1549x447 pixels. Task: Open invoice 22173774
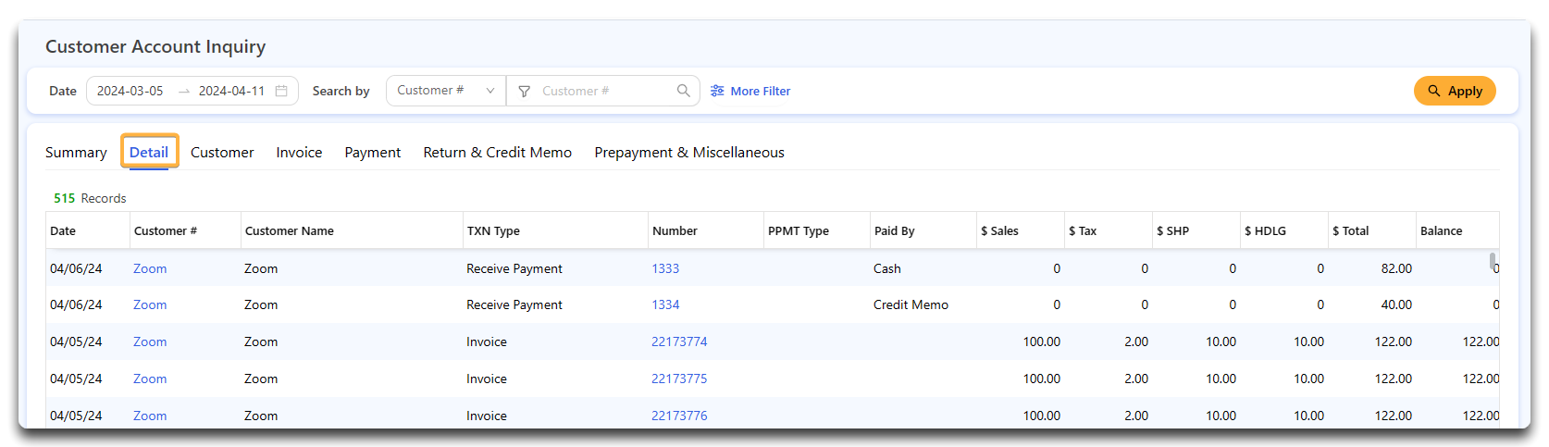[679, 341]
